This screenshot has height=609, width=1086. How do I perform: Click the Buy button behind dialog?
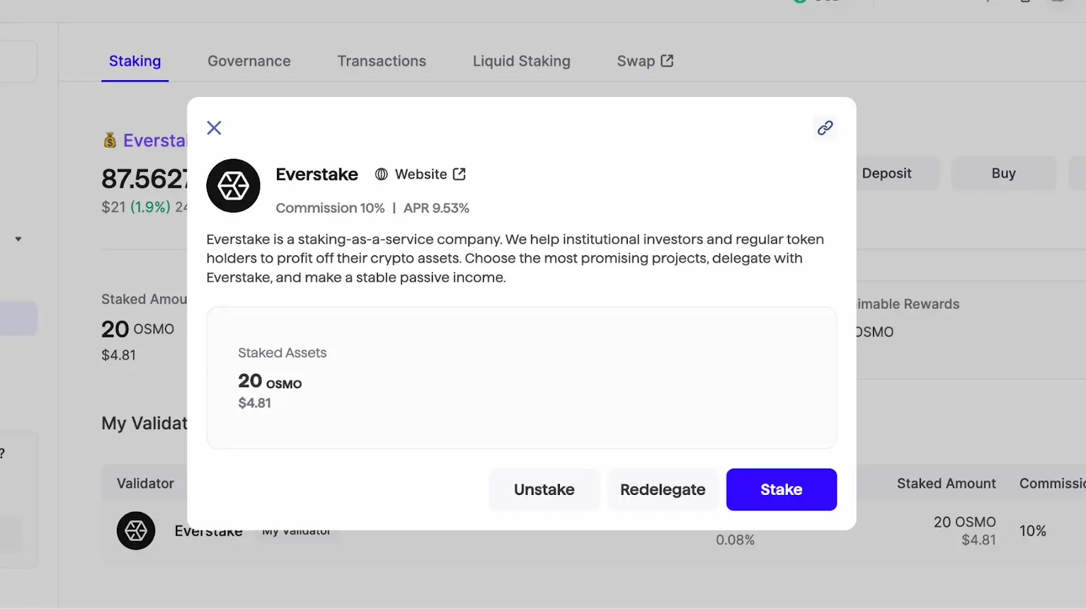tap(1003, 173)
